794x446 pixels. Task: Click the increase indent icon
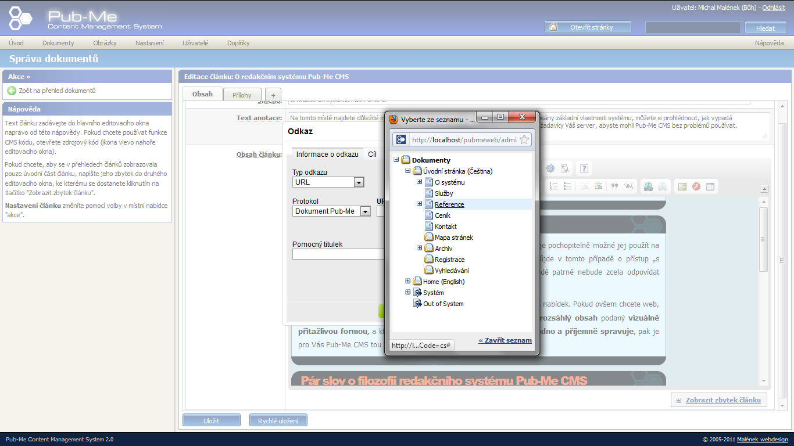click(x=598, y=186)
